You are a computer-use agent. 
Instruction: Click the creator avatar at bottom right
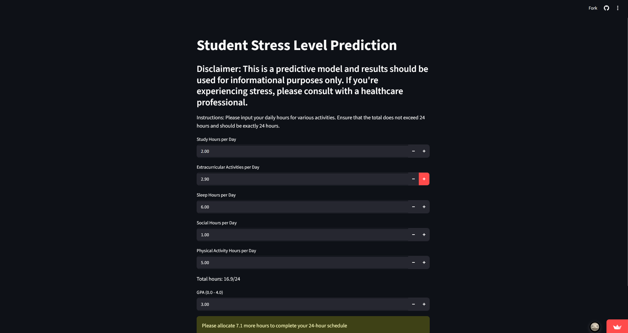595,327
